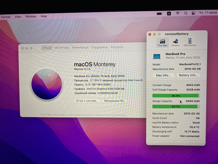Click the macOS Battery status value Good
The height and width of the screenshot is (164, 218).
[x=196, y=123]
